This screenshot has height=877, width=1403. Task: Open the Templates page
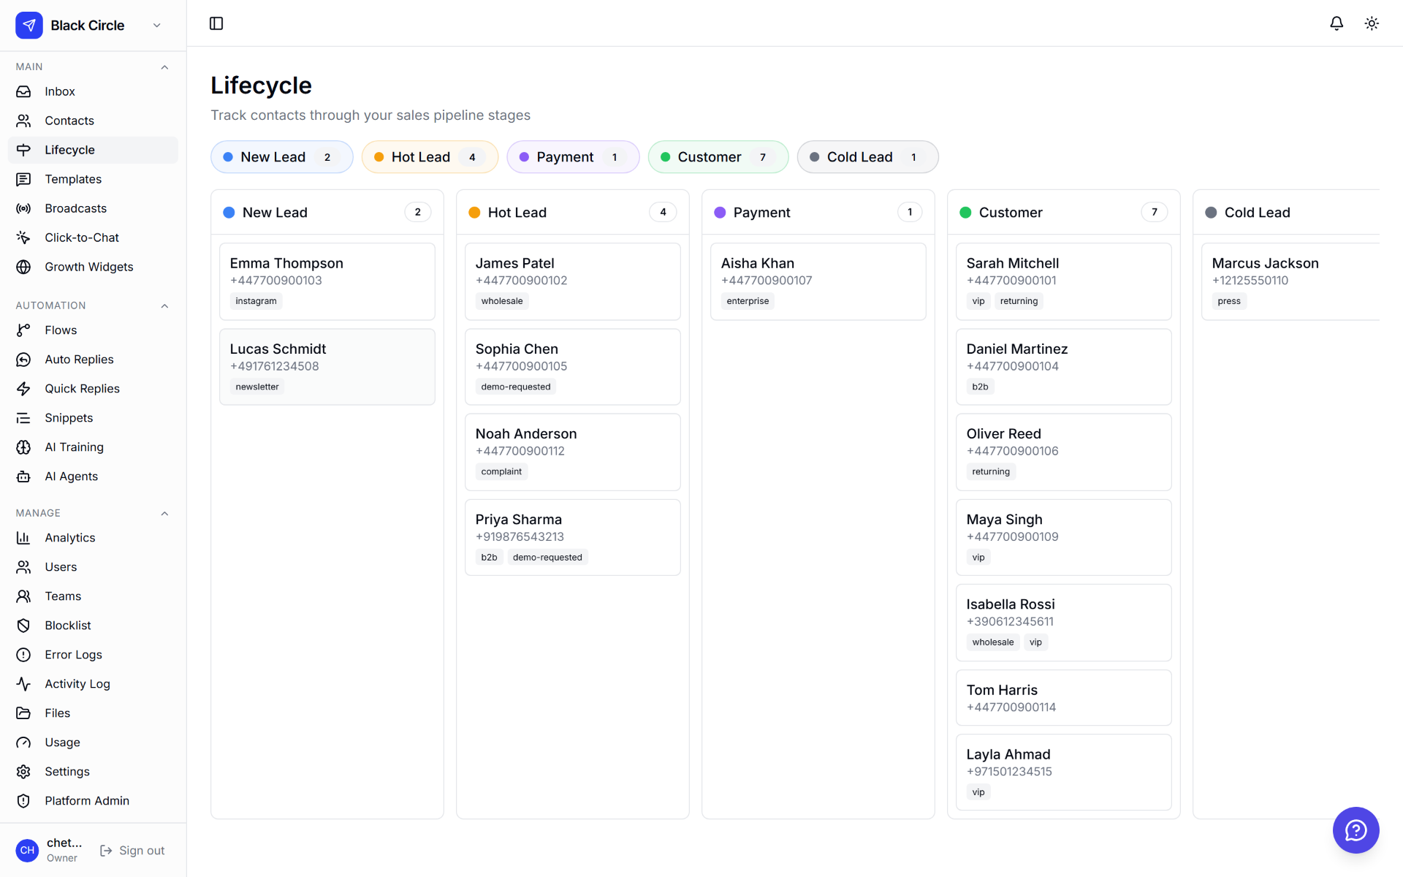tap(93, 179)
